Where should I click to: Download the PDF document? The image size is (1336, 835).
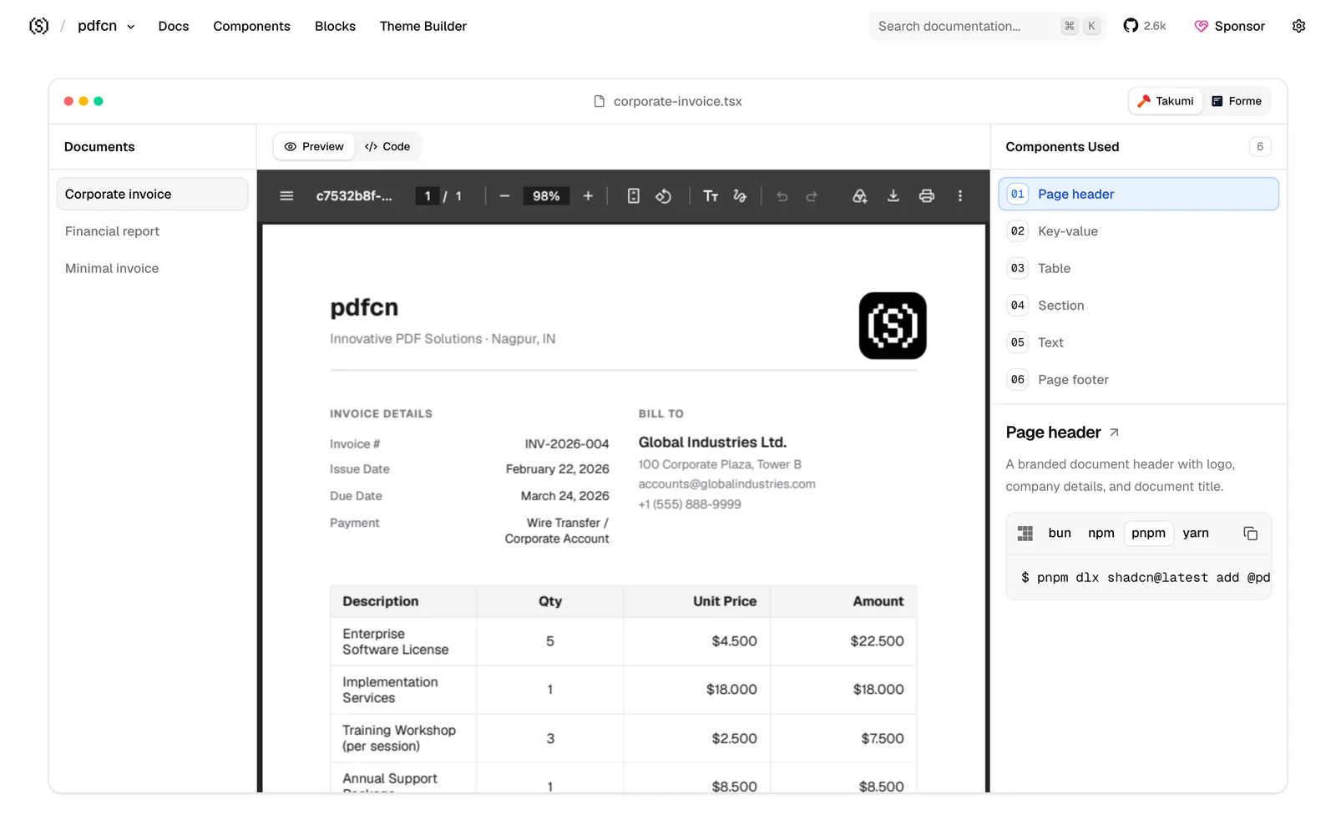click(893, 196)
